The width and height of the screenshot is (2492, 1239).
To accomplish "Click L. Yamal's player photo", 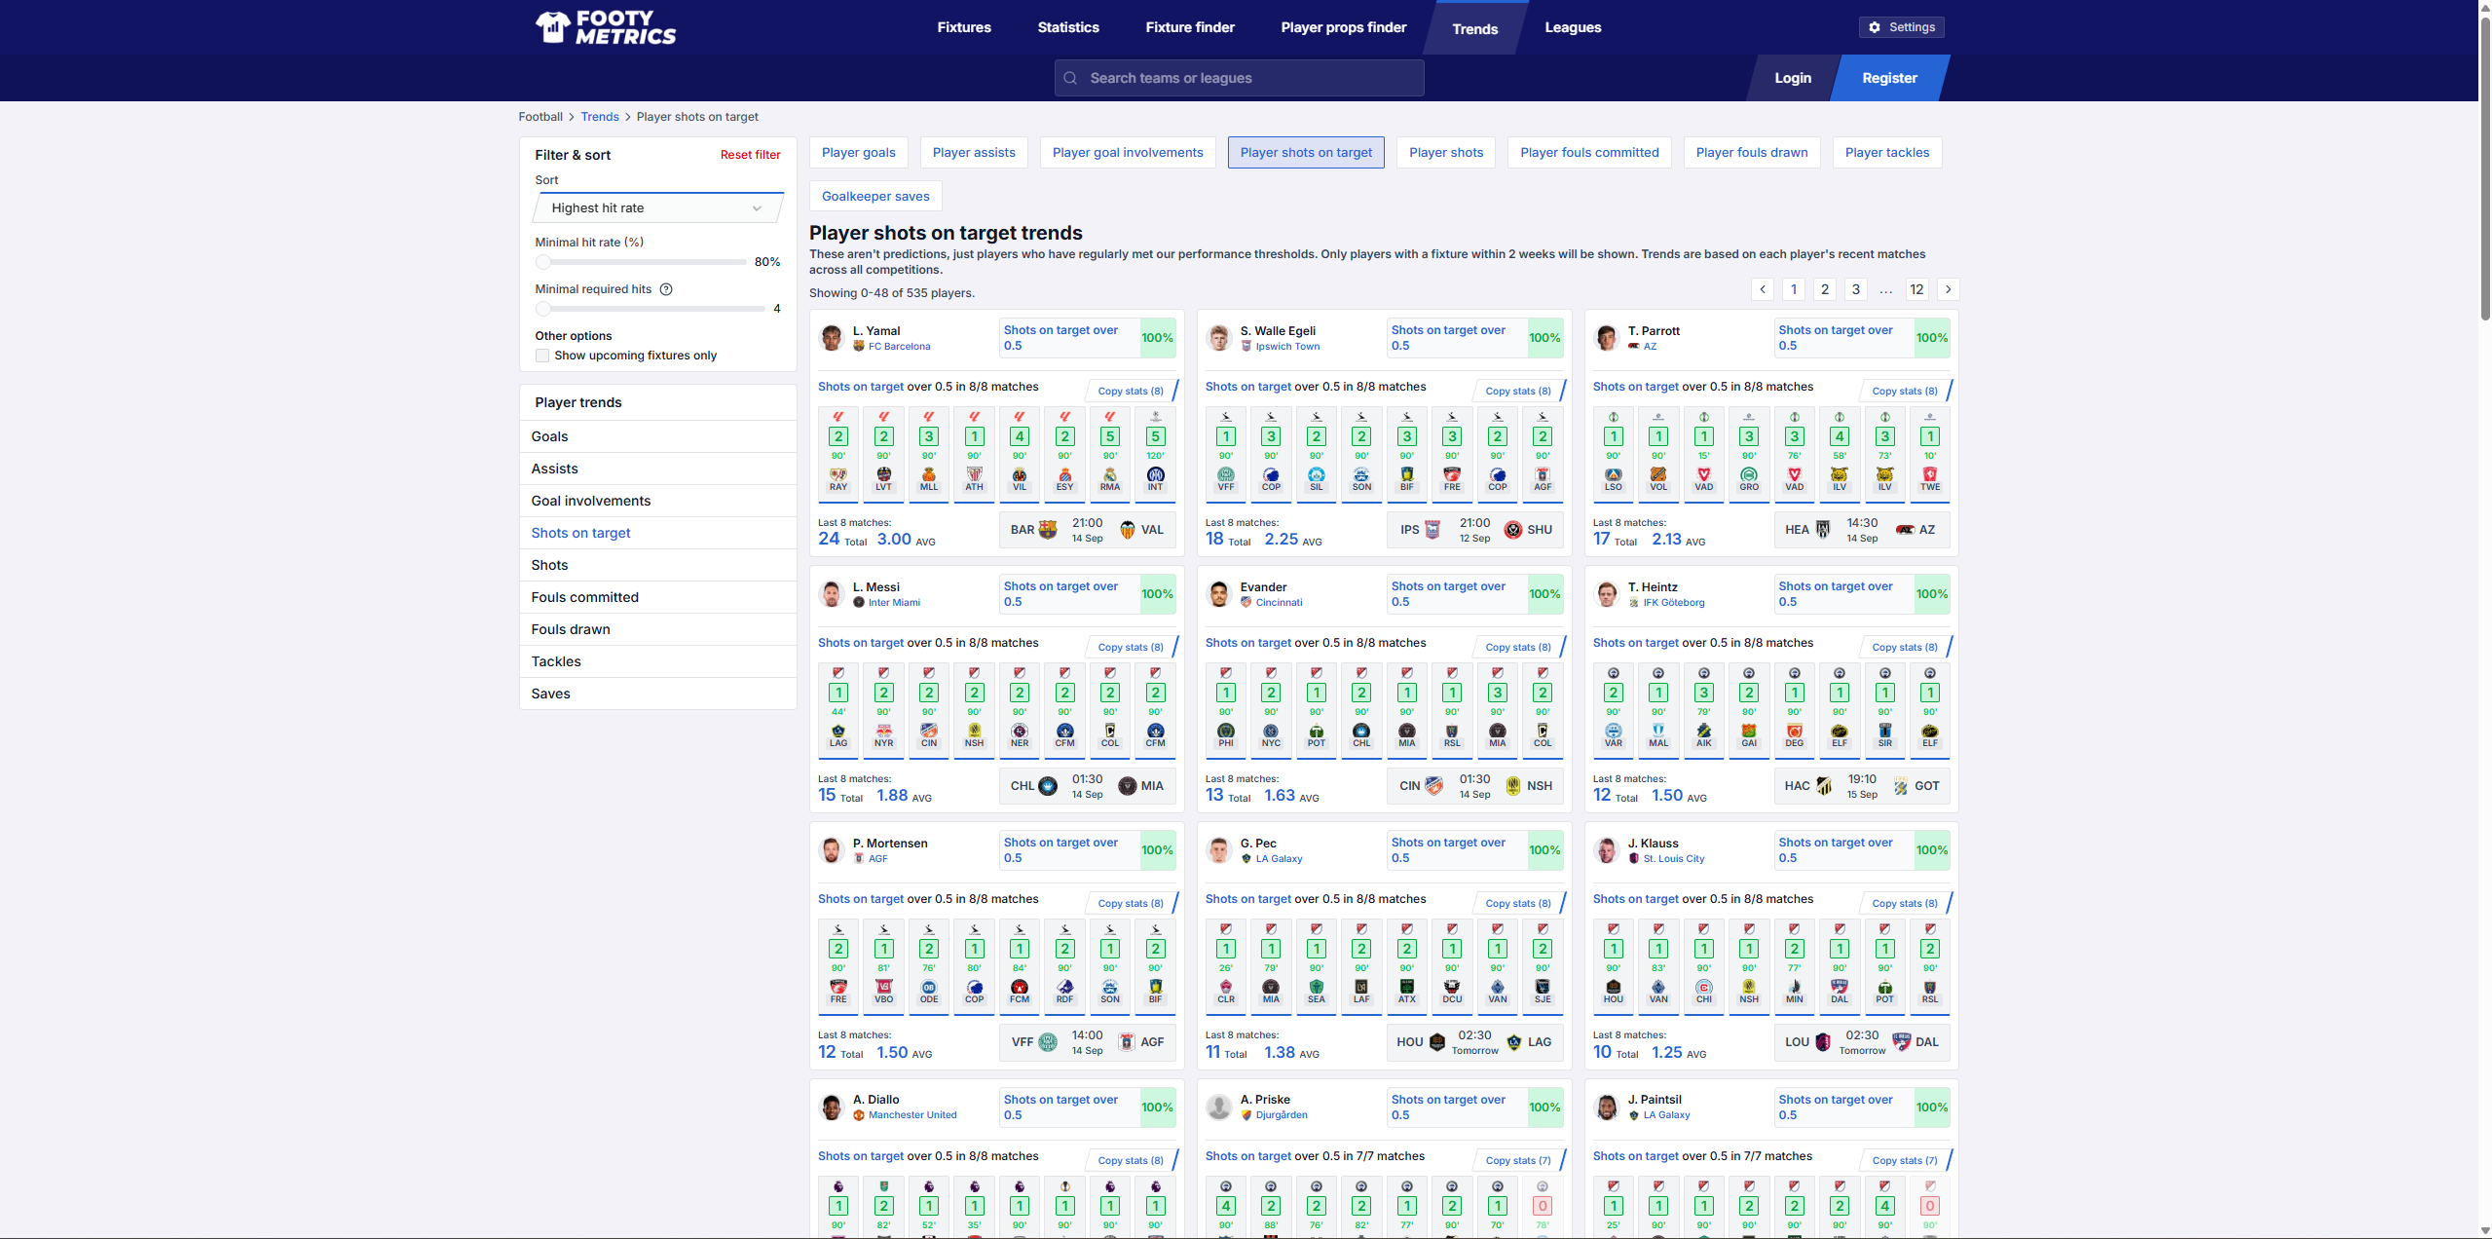I will (832, 338).
